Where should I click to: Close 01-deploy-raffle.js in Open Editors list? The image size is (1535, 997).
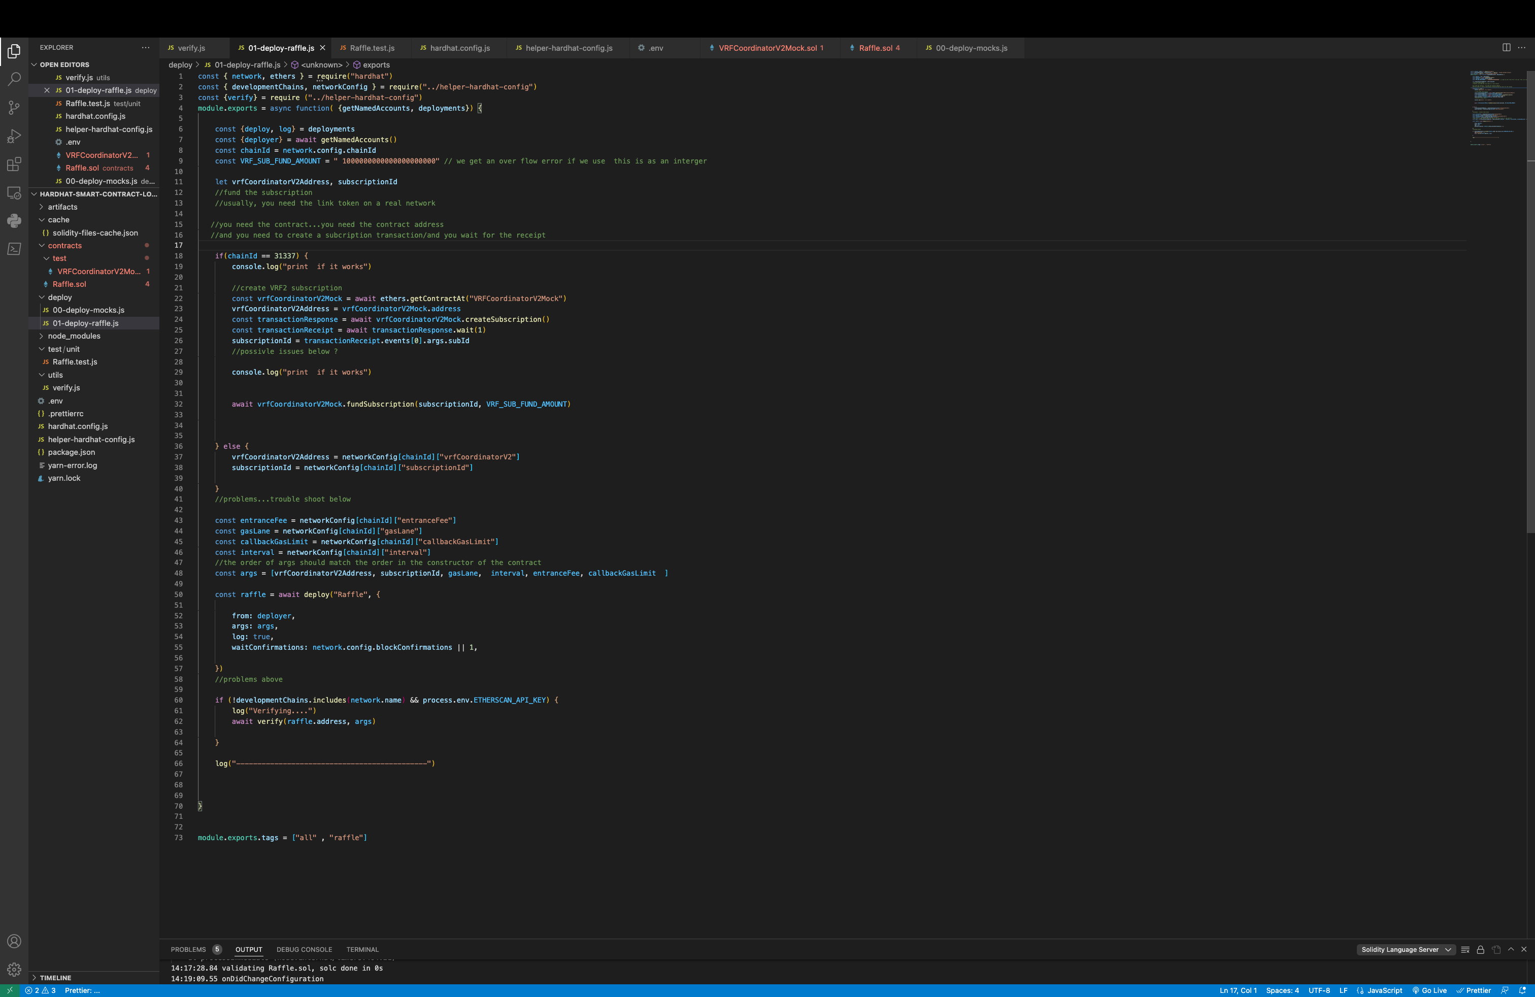(x=46, y=90)
